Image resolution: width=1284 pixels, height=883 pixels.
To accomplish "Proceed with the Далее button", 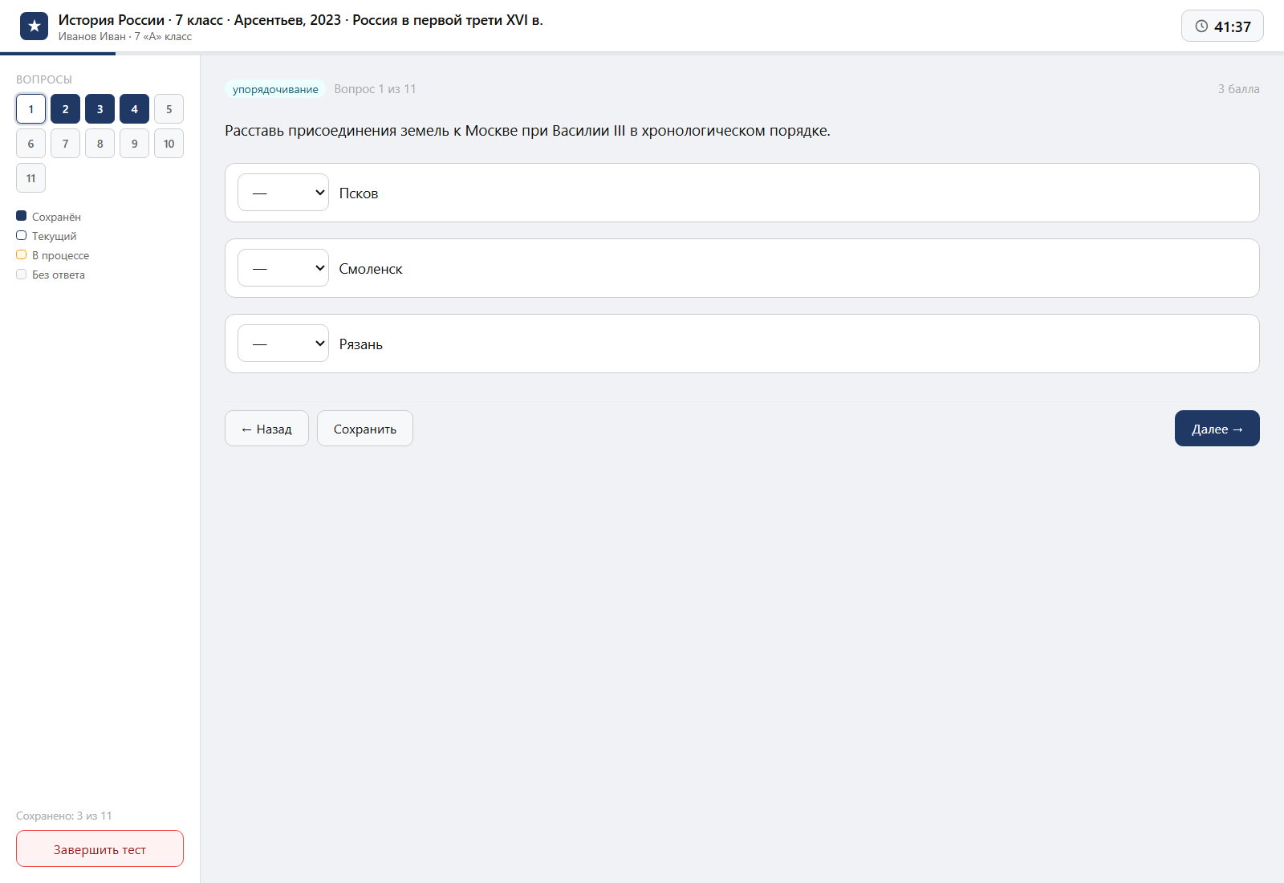I will click(1217, 429).
